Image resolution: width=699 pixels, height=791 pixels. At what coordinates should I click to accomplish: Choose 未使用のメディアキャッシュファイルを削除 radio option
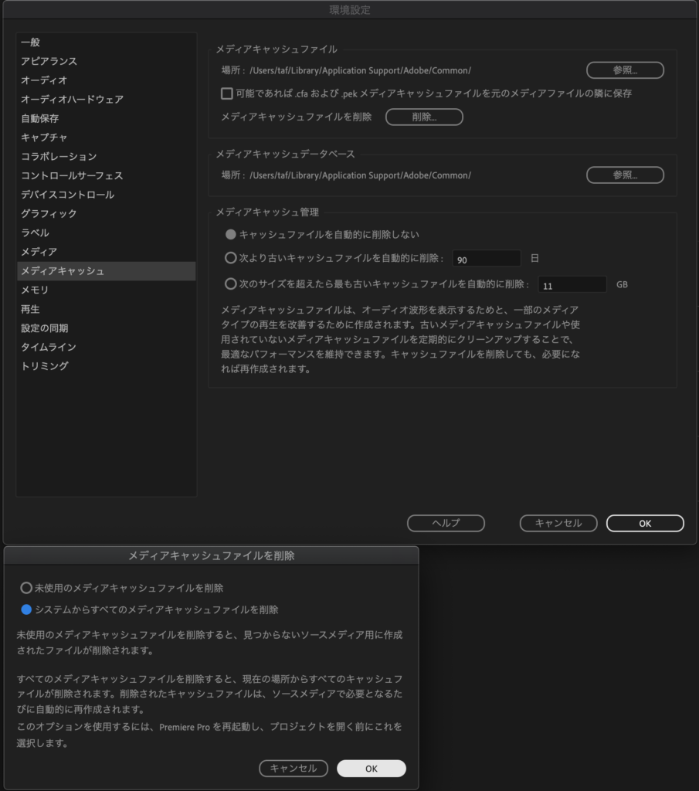pos(26,588)
